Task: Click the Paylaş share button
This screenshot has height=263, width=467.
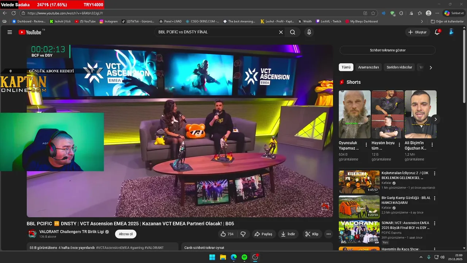Action: [263, 234]
